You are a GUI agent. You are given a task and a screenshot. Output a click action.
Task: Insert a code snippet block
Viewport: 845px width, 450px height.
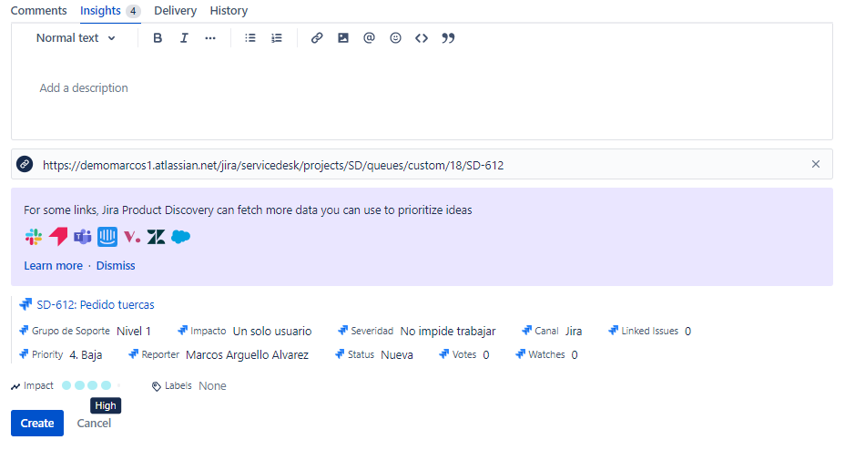[x=422, y=38]
